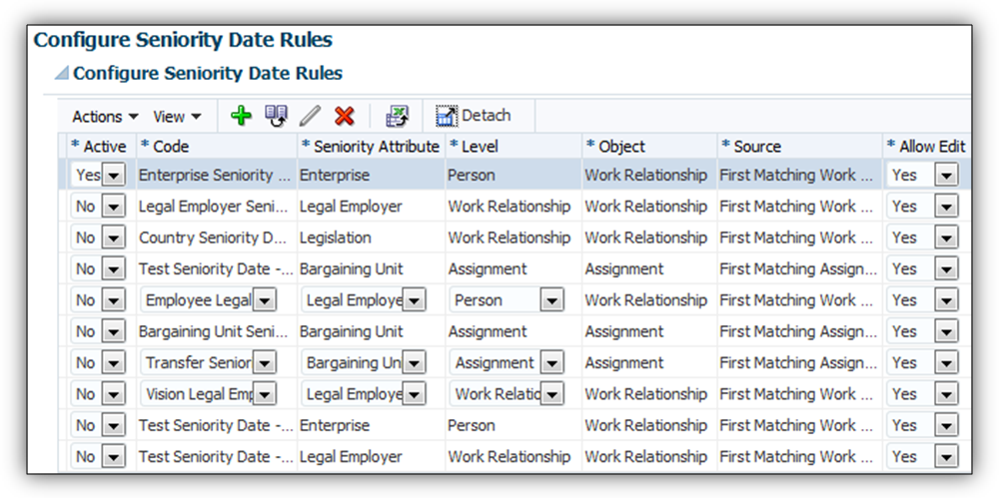The width and height of the screenshot is (999, 498).
Task: Expand the Vision Legal Emp code dropdown
Action: click(264, 394)
